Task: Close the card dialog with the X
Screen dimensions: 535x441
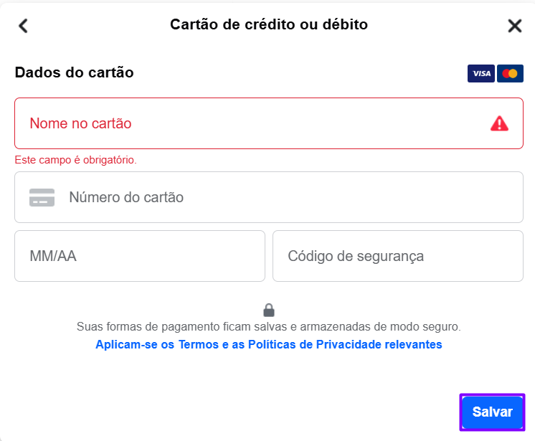Action: [514, 26]
